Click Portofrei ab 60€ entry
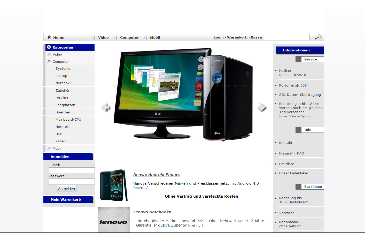Viewport: 365px width, 233px height. point(293,85)
